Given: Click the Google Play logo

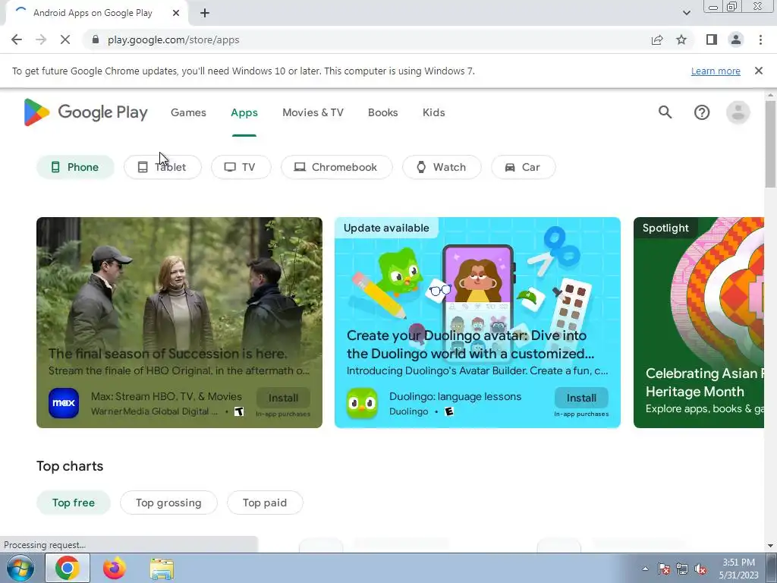Looking at the screenshot, I should [86, 112].
